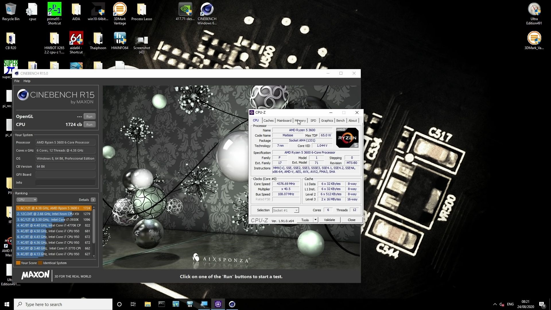Launch the HWiNFO64 desktop icon
This screenshot has width=551, height=310.
coord(120,41)
